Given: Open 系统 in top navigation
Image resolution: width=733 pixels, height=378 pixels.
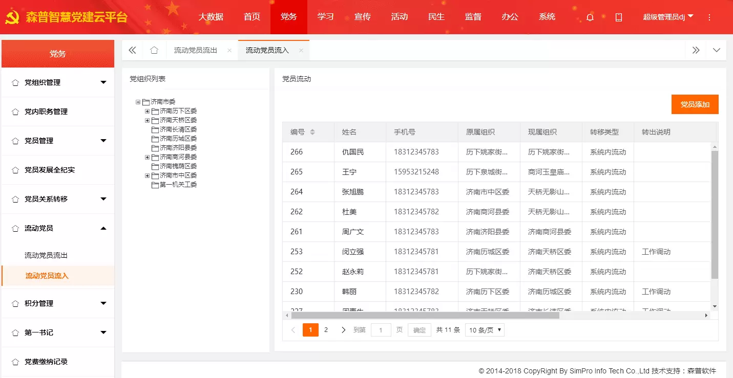Looking at the screenshot, I should point(547,17).
